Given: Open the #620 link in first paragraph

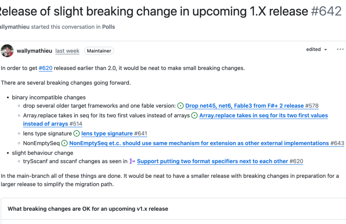Looking at the screenshot, I should click(x=45, y=68).
